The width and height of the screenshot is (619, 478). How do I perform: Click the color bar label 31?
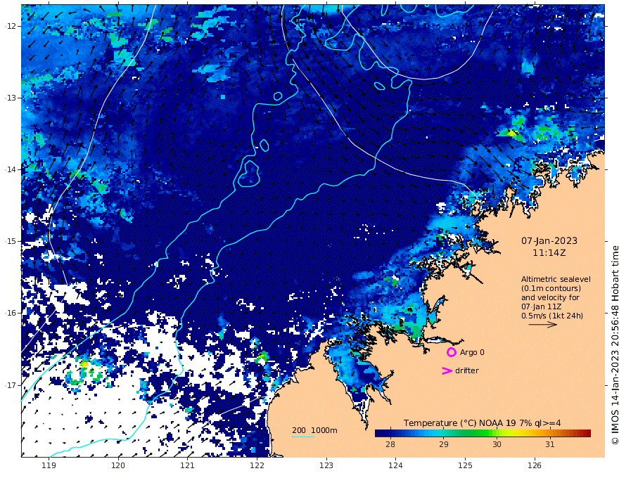point(550,444)
